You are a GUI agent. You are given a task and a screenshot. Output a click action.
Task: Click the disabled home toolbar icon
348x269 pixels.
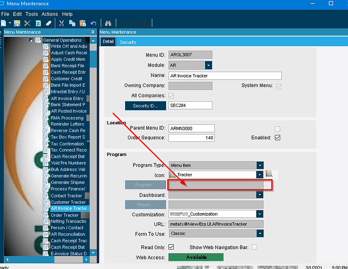pos(145,23)
